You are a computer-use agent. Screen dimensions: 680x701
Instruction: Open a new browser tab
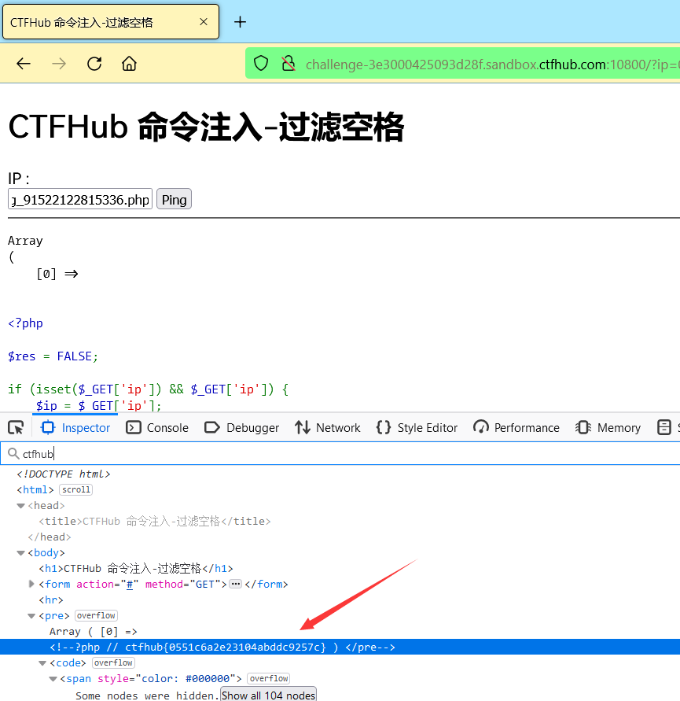(240, 22)
